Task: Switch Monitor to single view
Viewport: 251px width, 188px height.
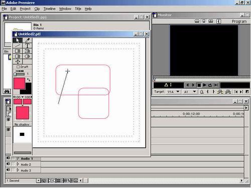Action: pyautogui.click(x=204, y=21)
